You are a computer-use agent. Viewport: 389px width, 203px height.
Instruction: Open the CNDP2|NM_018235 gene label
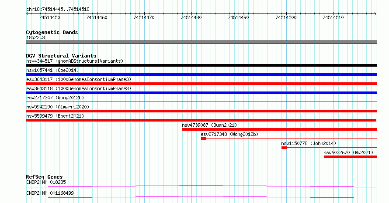pyautogui.click(x=46, y=182)
